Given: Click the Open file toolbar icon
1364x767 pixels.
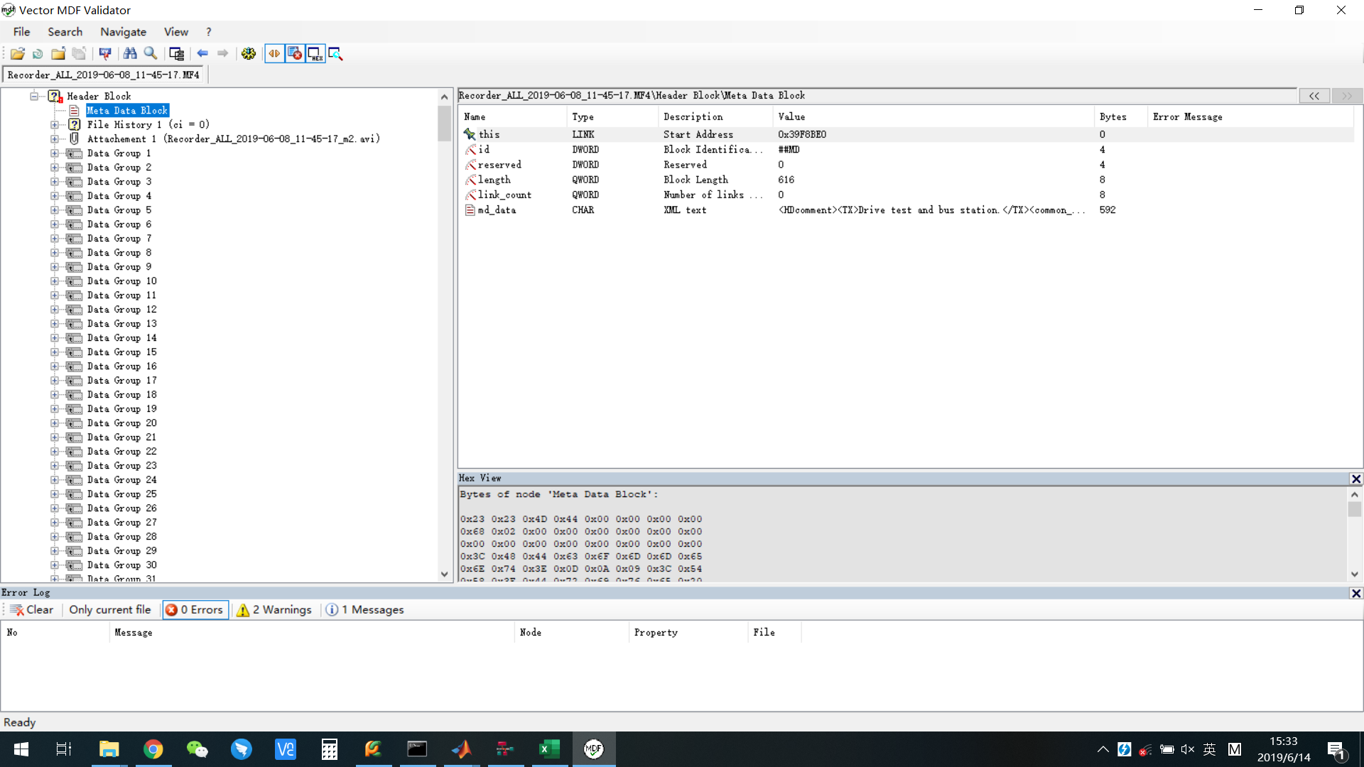Looking at the screenshot, I should [x=18, y=53].
